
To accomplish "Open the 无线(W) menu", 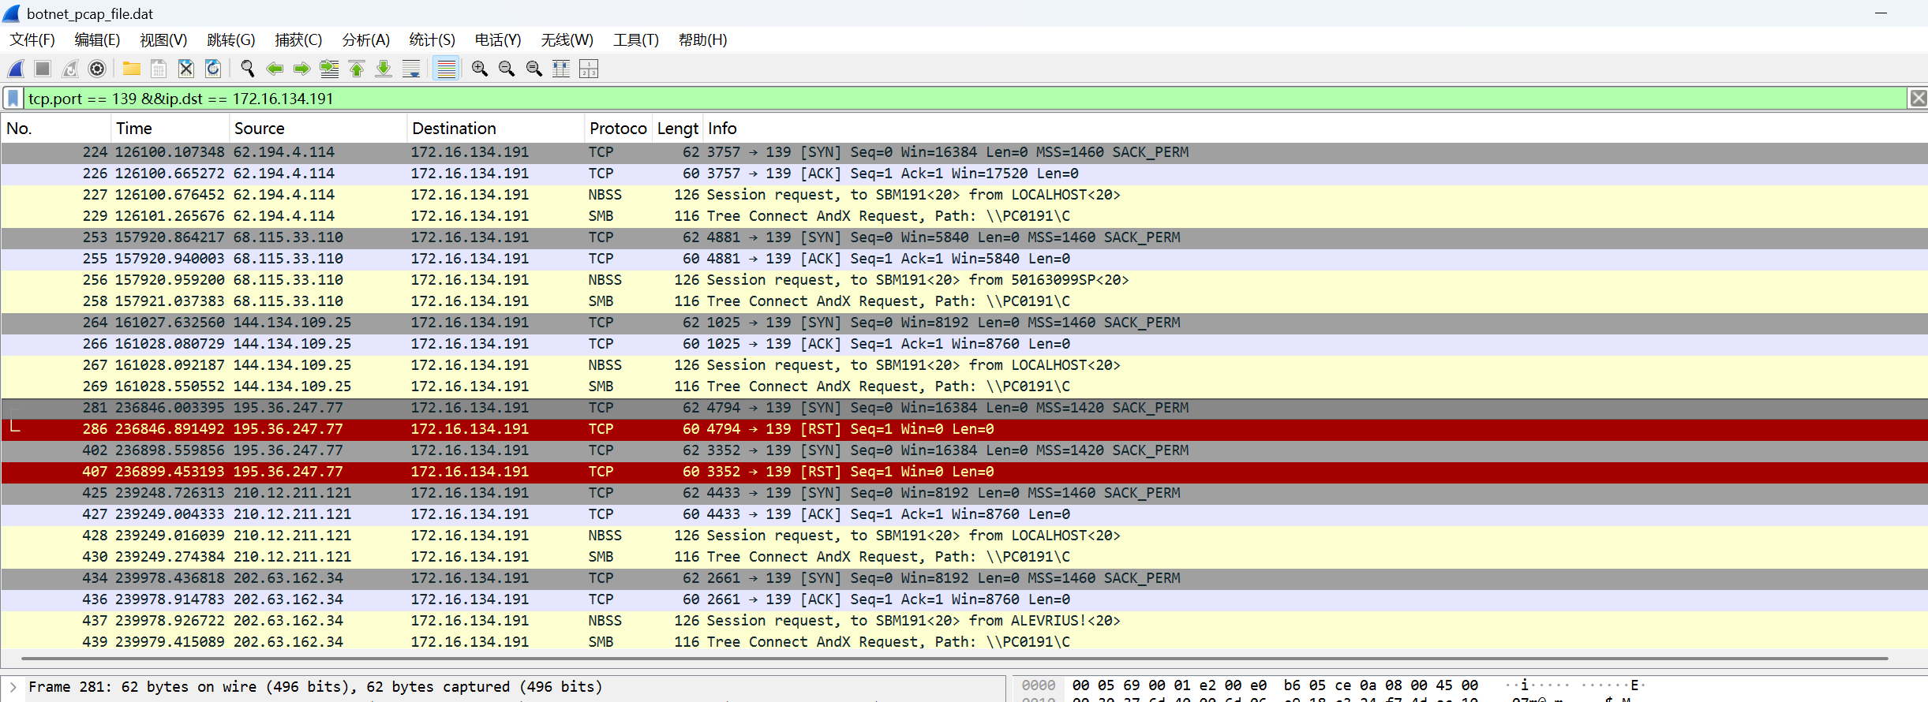I will pyautogui.click(x=567, y=40).
